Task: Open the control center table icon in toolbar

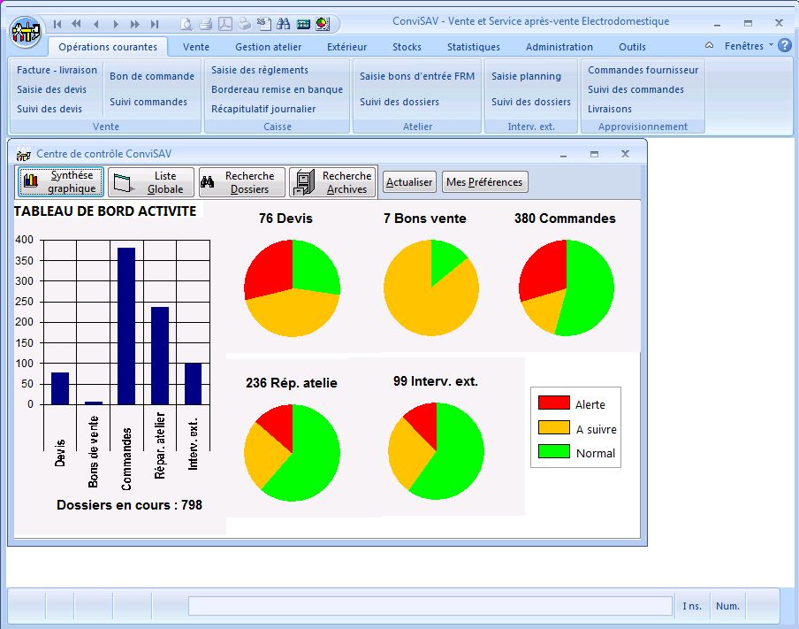Action: 303,24
